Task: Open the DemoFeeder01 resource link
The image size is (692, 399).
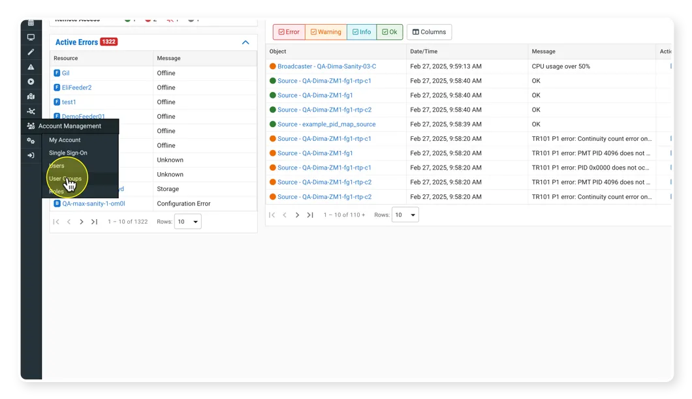Action: [x=84, y=116]
